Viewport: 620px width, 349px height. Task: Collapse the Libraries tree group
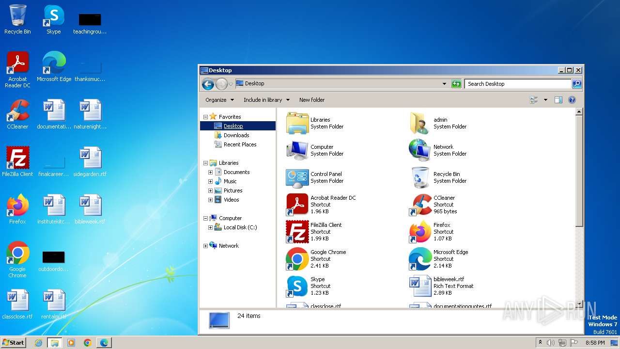(x=205, y=163)
